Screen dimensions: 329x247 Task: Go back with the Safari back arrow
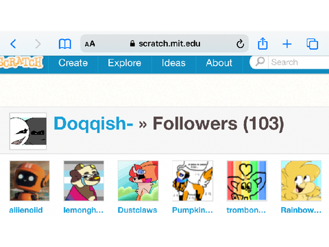coord(13,44)
